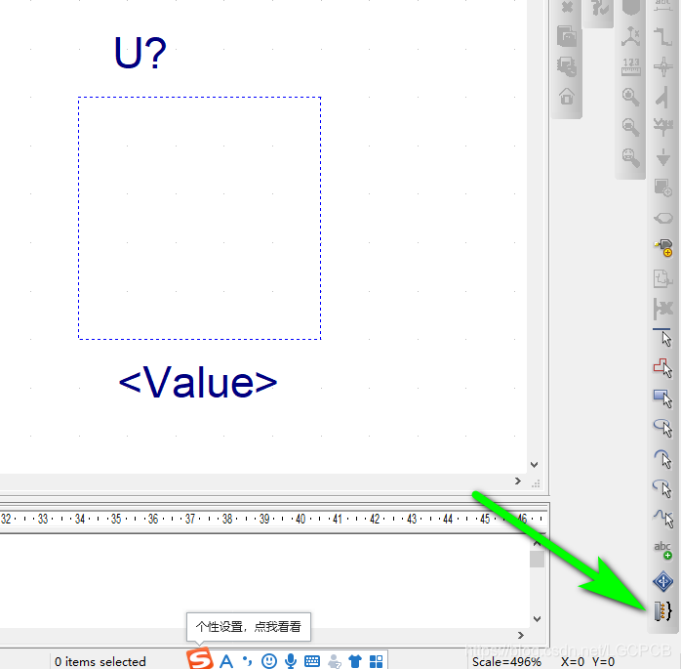Open the Sogou soft keyboard

pyautogui.click(x=312, y=661)
